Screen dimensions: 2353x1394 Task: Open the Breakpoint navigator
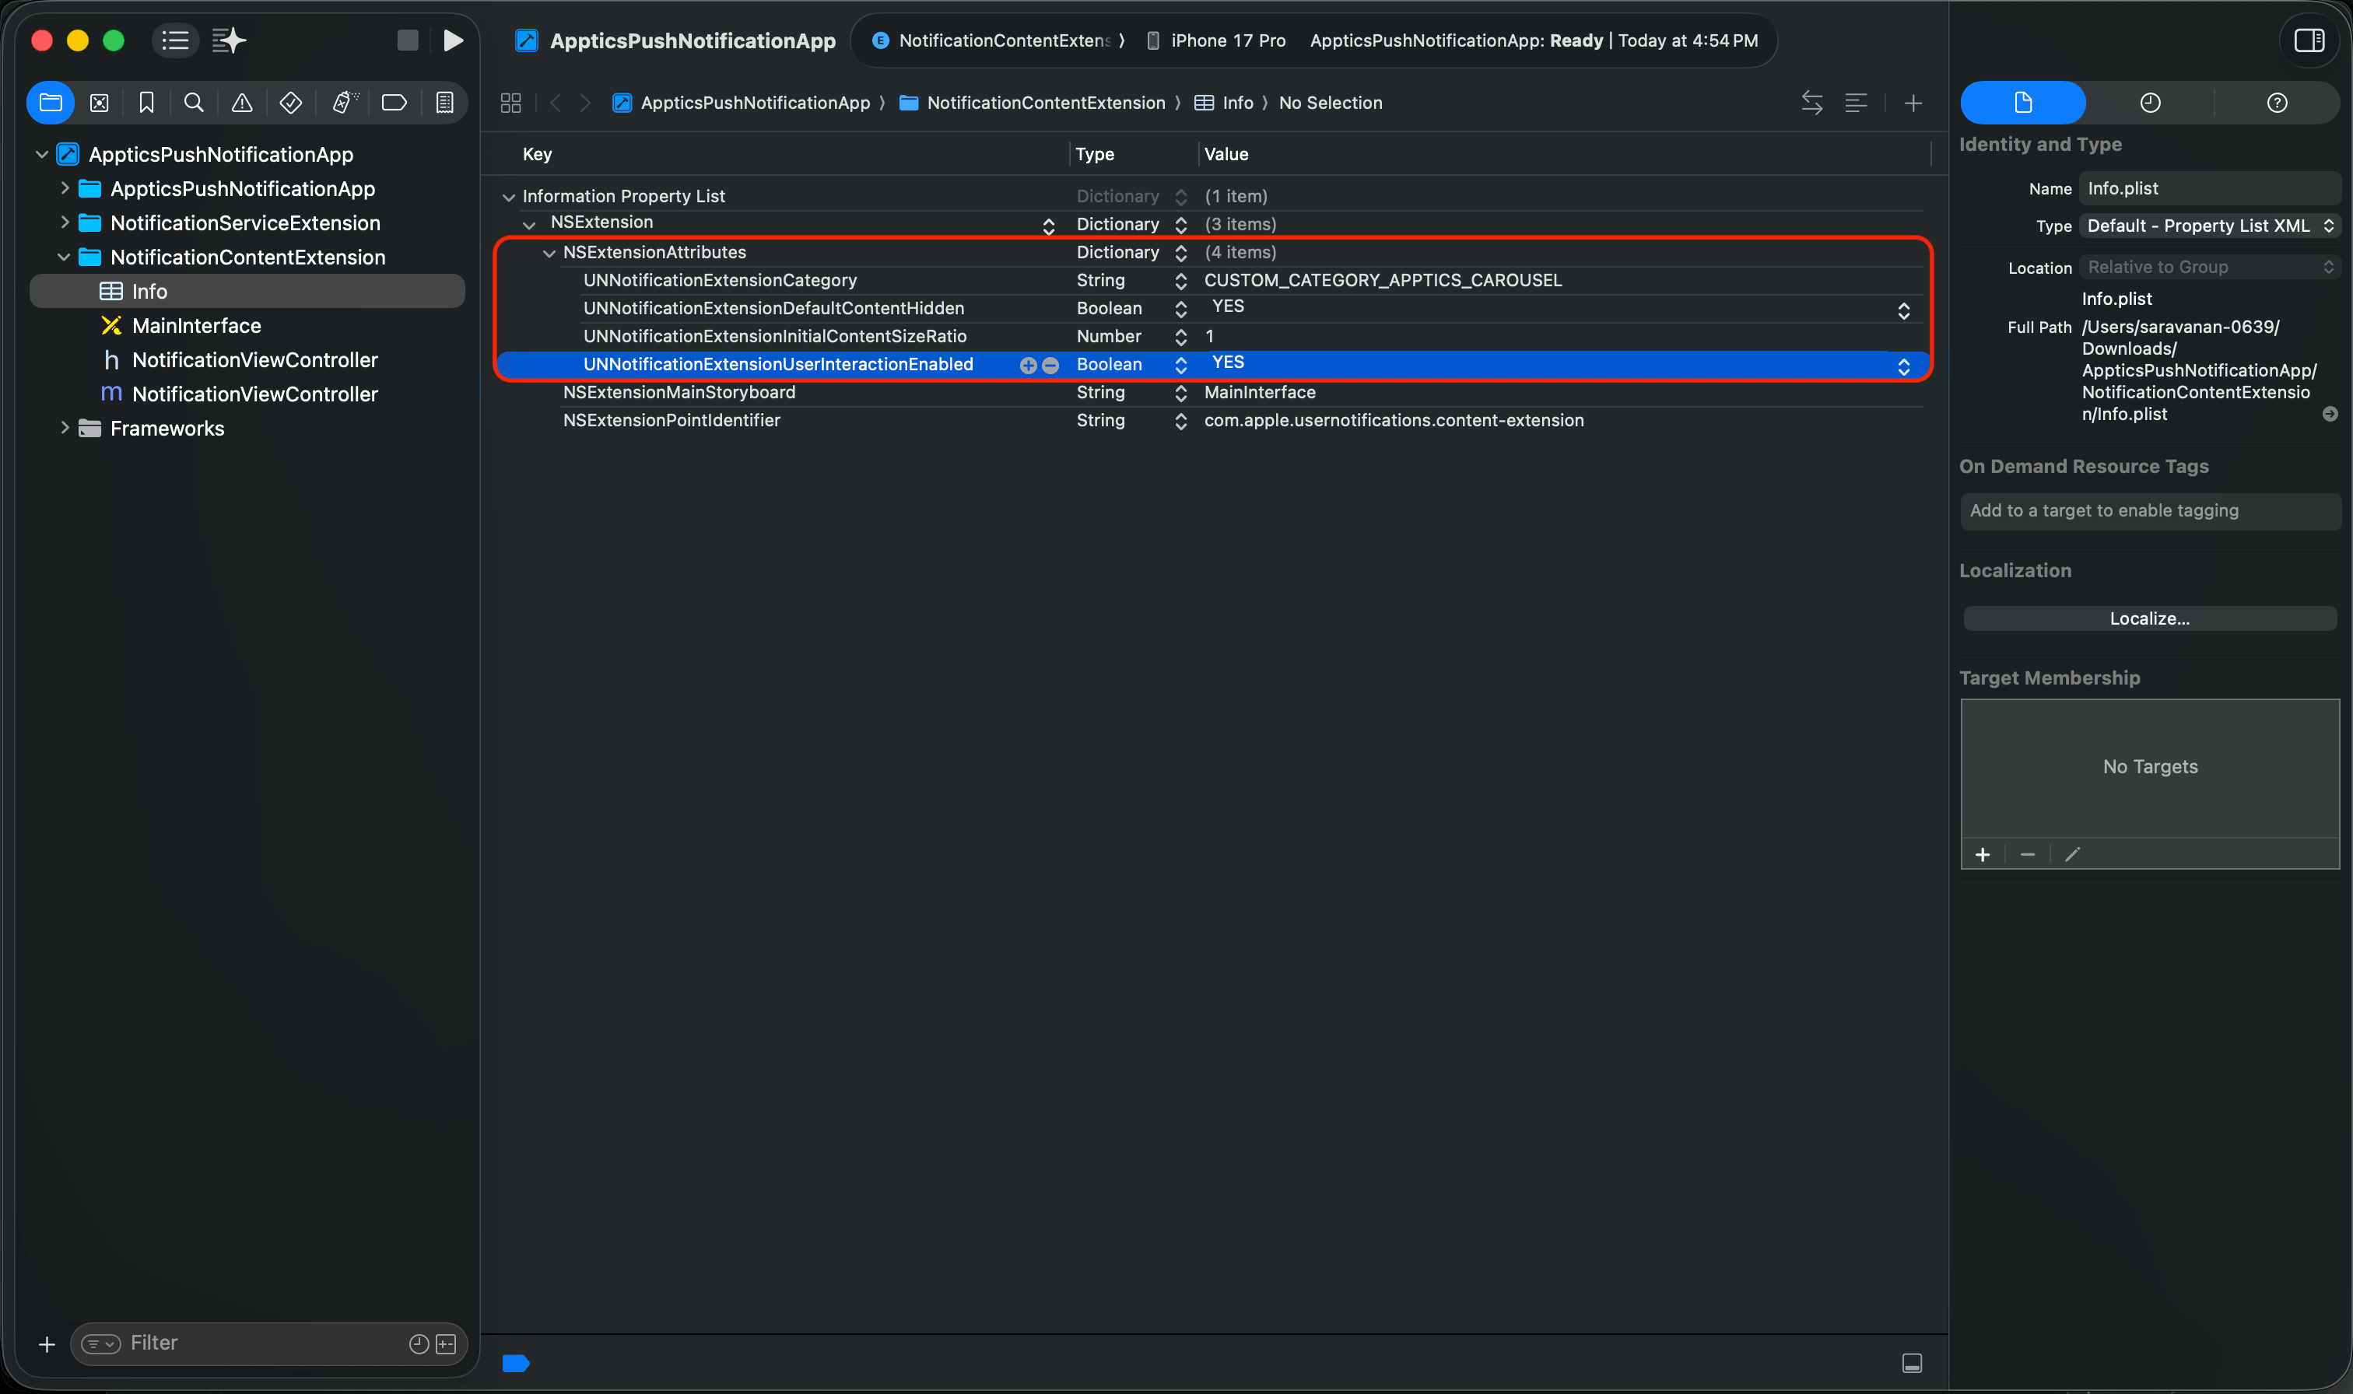coord(394,103)
